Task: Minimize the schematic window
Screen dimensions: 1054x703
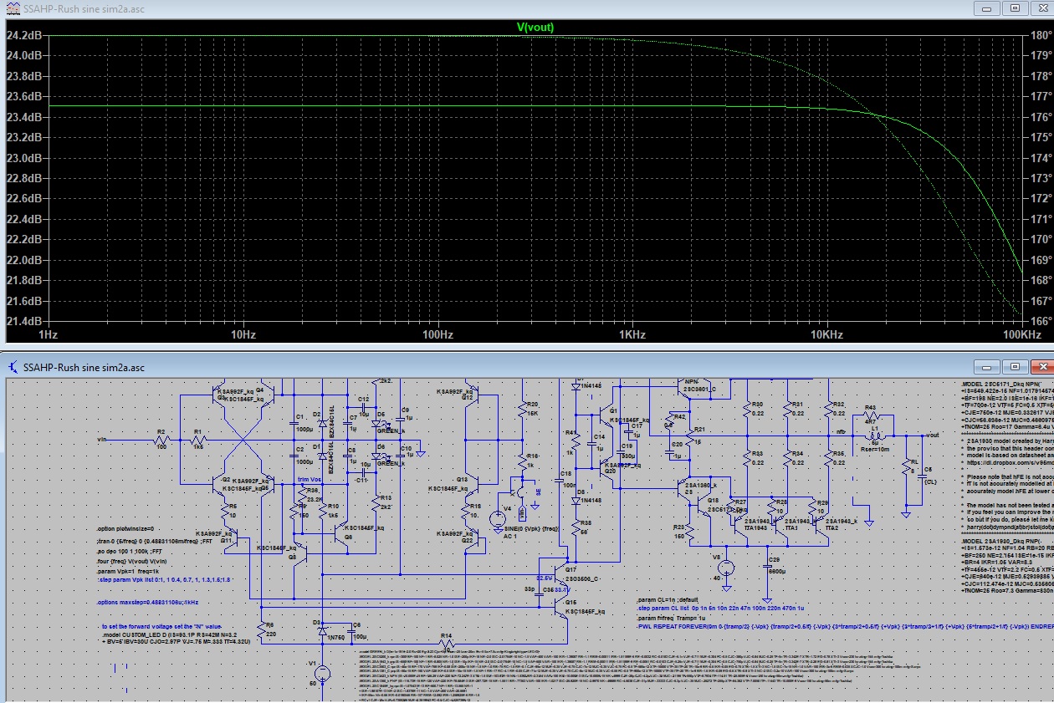Action: tap(989, 366)
